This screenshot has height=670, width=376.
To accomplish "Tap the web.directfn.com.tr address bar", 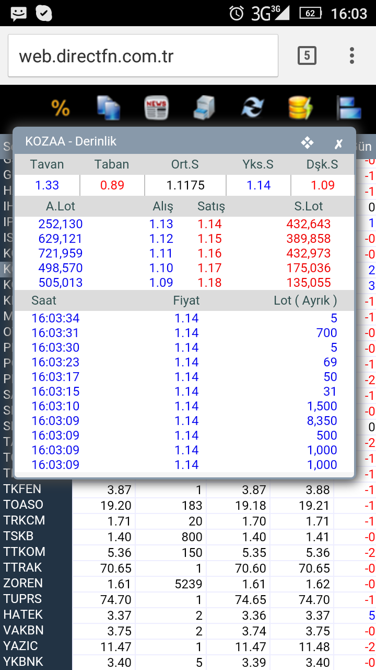I will point(143,56).
